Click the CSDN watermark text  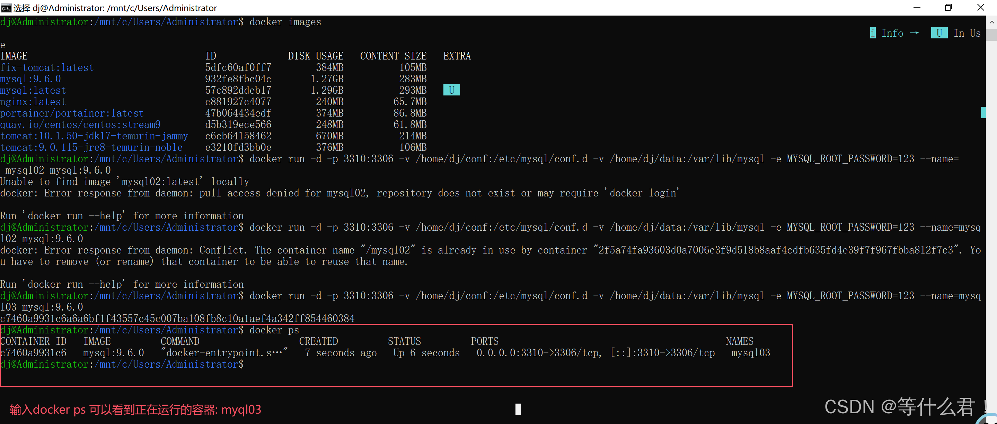click(902, 407)
